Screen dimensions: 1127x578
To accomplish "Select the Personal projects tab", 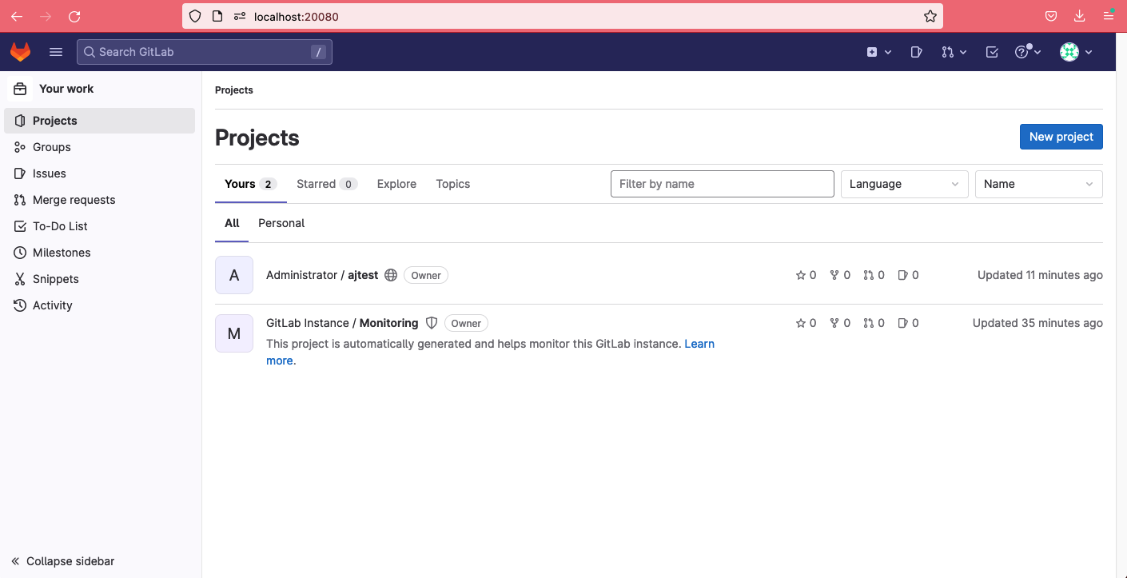I will click(x=281, y=223).
